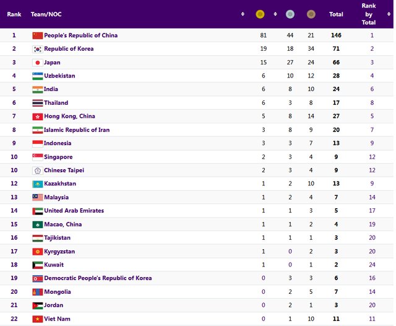396x326 pixels.
Task: Click the Republic of Korea flag icon
Action: (x=37, y=49)
